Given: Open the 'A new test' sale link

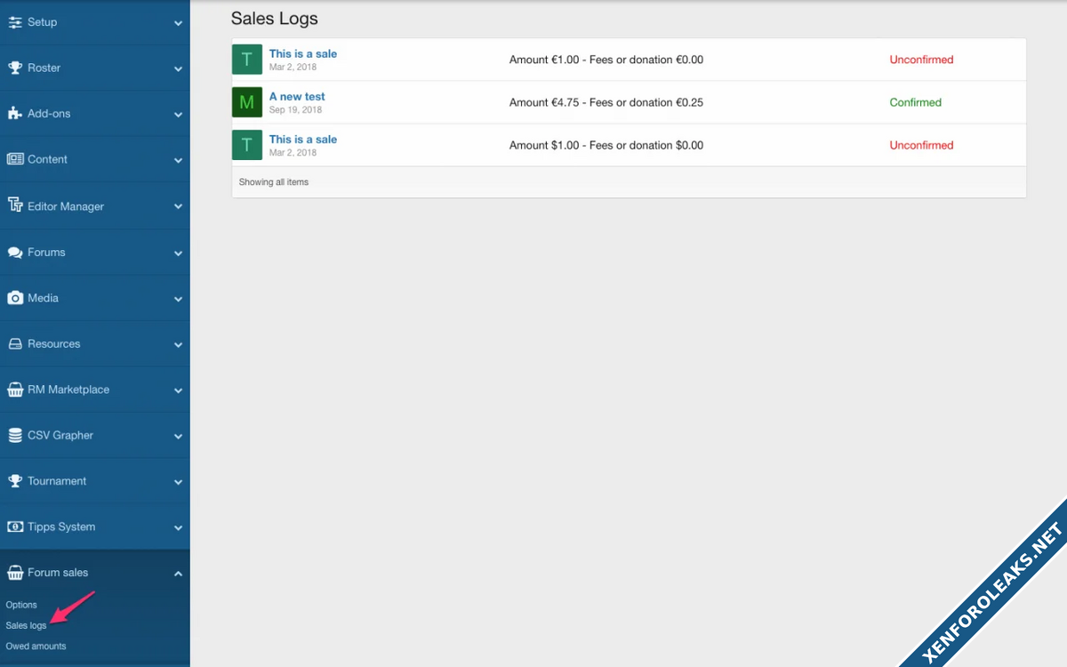Looking at the screenshot, I should point(297,96).
